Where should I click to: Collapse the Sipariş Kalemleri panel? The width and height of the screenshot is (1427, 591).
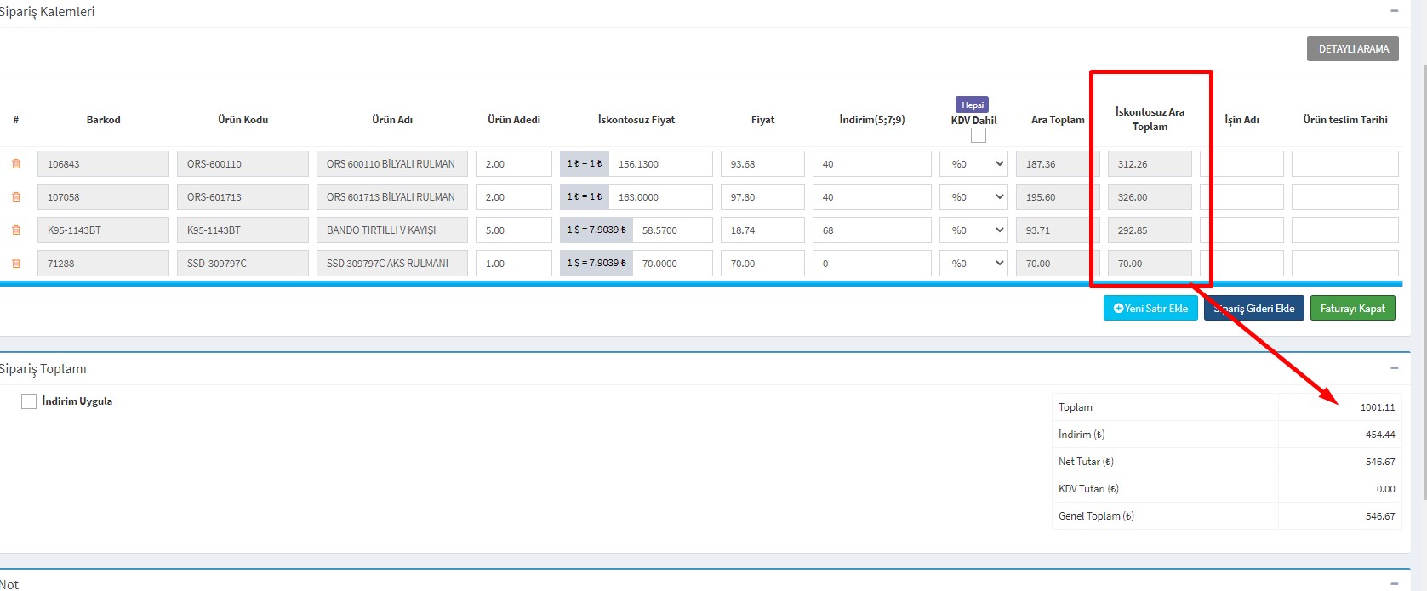(1394, 11)
